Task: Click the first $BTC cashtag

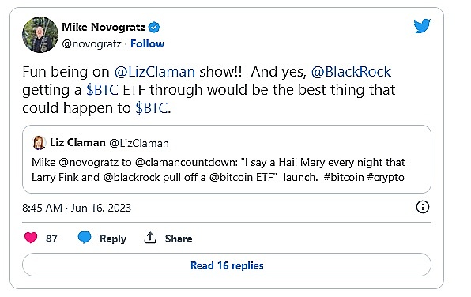Action: pos(102,90)
